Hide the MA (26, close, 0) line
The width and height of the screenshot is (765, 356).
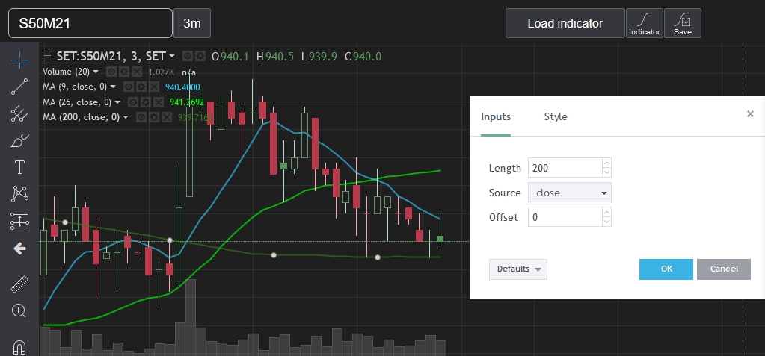[133, 102]
